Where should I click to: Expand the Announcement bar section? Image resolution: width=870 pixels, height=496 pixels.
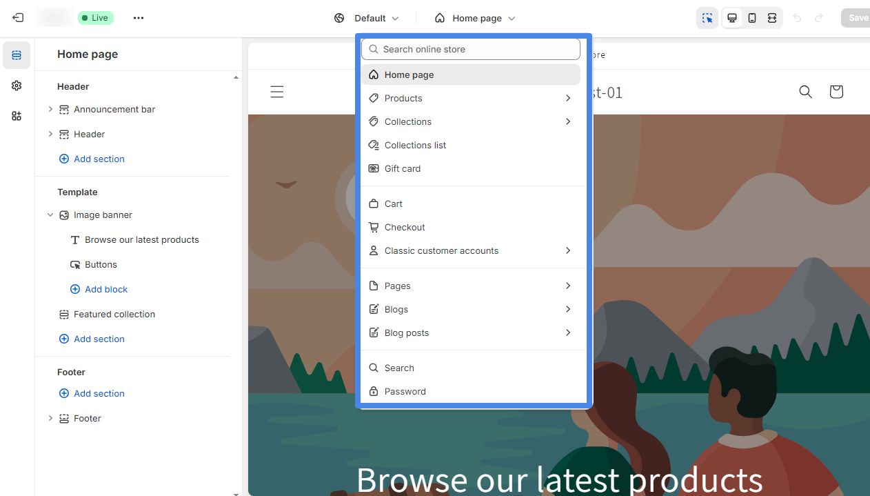point(50,109)
